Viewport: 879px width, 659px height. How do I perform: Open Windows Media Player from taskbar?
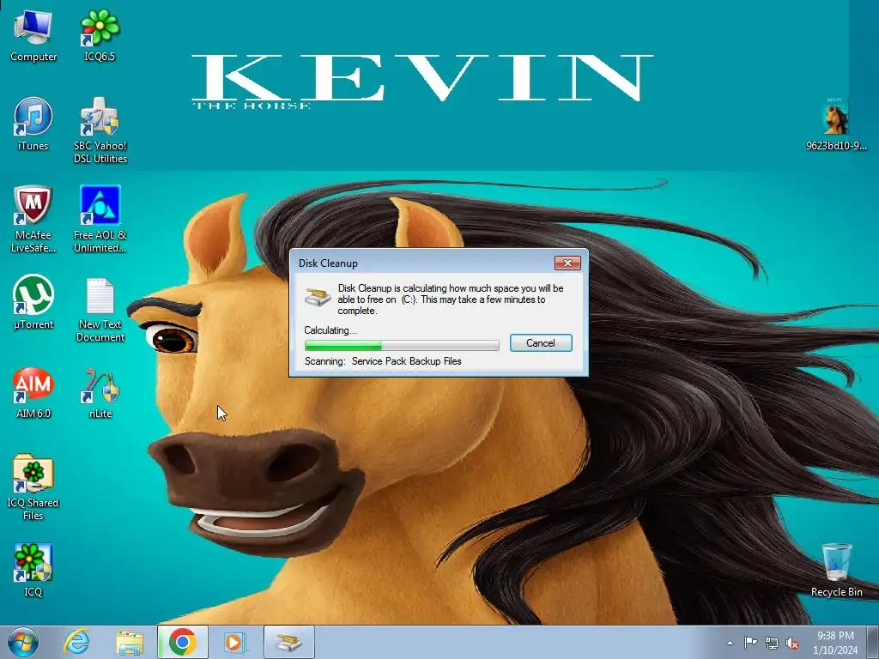[235, 642]
